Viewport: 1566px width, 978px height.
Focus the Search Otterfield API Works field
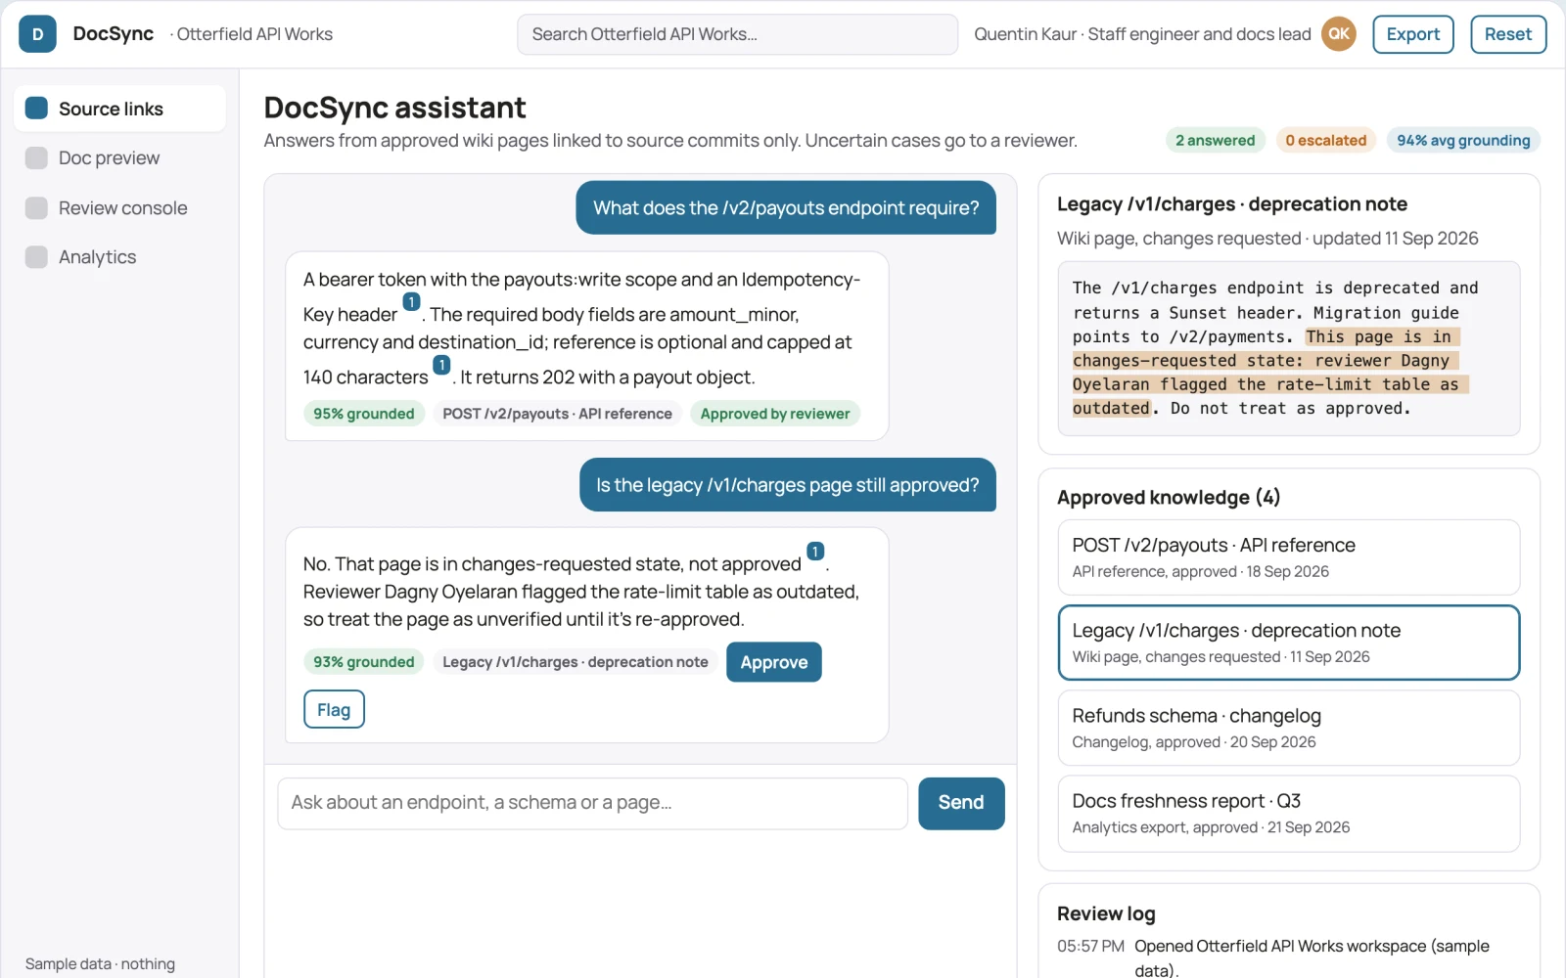coord(737,34)
